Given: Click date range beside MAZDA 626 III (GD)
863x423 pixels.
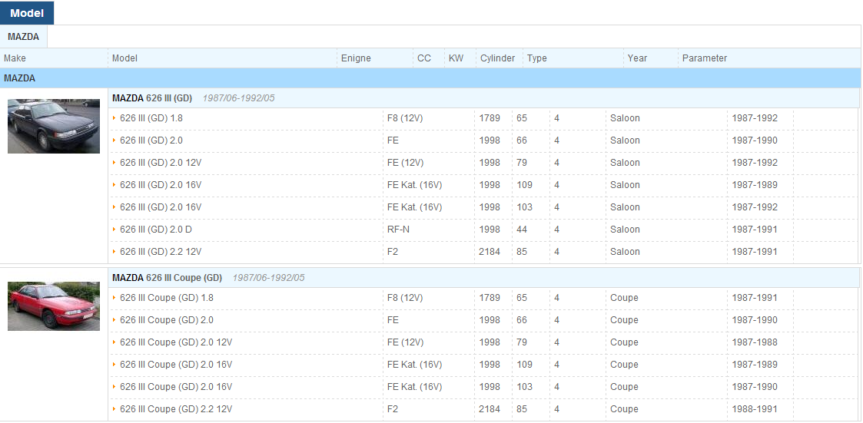Looking at the screenshot, I should click(239, 98).
